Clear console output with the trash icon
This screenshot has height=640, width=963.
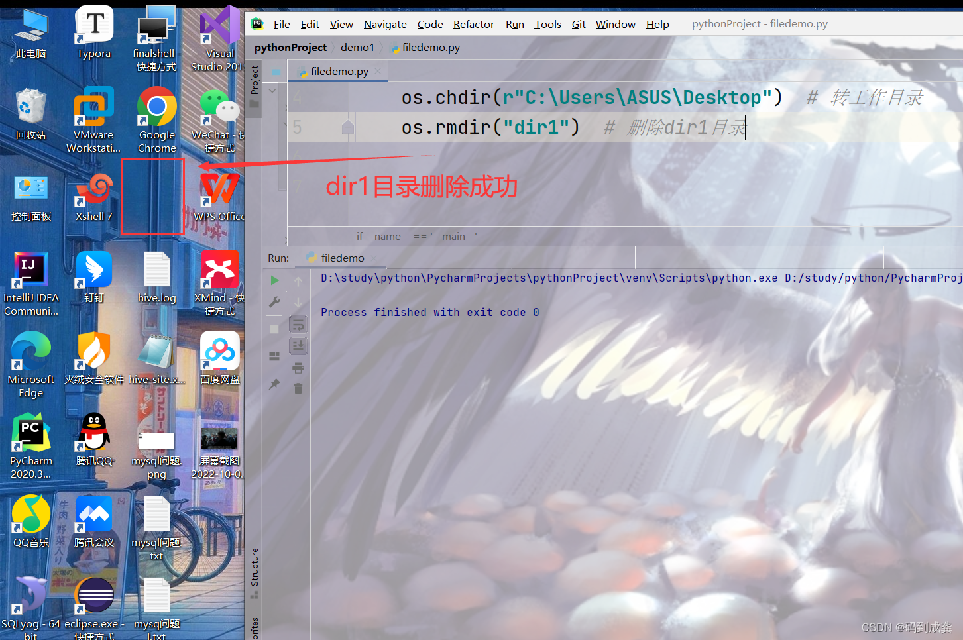click(x=298, y=388)
